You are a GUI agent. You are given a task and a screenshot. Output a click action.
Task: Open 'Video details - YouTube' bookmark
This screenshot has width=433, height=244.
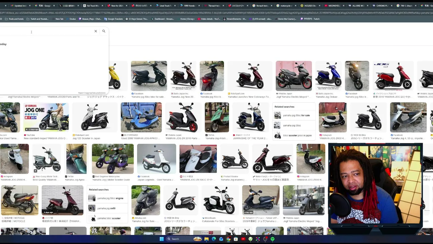(x=209, y=19)
